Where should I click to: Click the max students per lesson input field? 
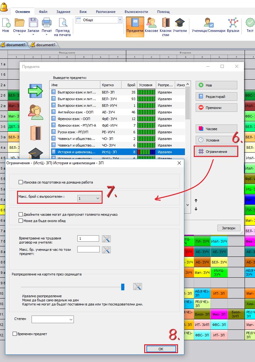click(x=88, y=250)
